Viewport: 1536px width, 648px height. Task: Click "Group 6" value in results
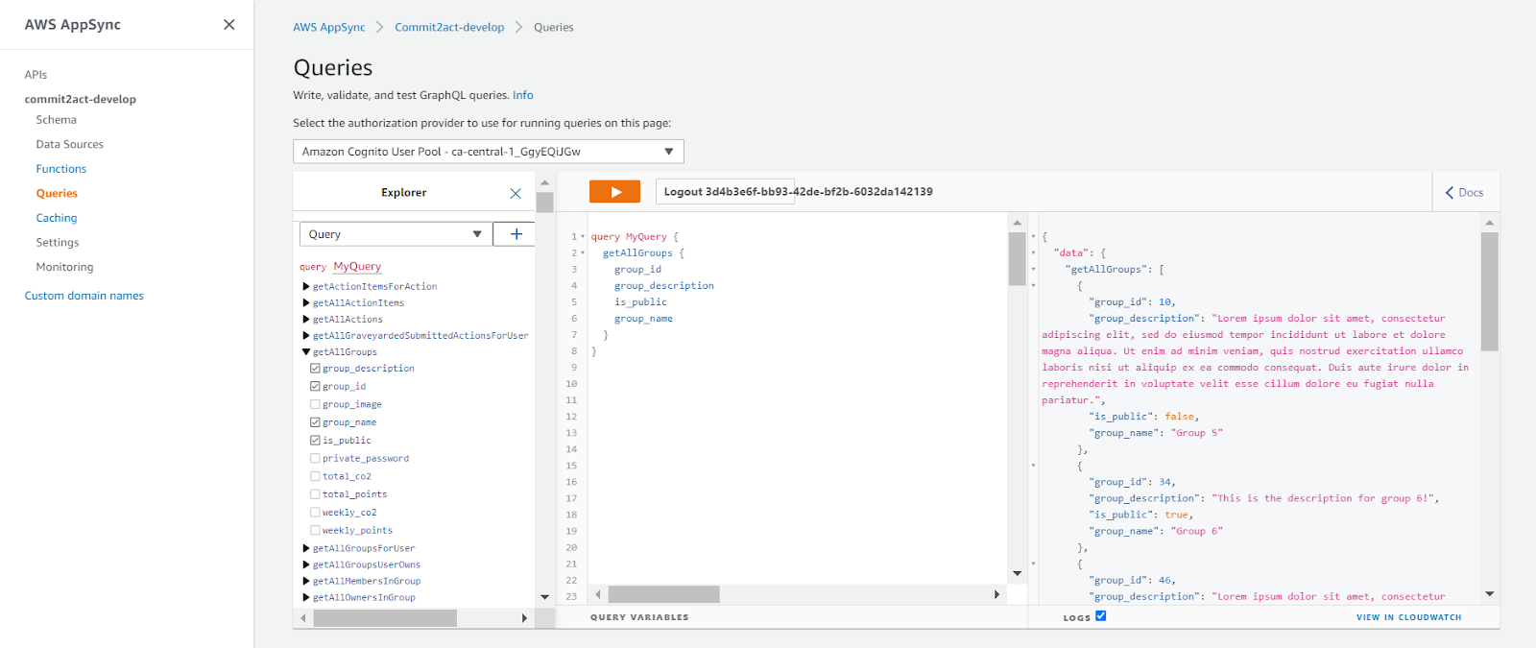(x=1197, y=532)
